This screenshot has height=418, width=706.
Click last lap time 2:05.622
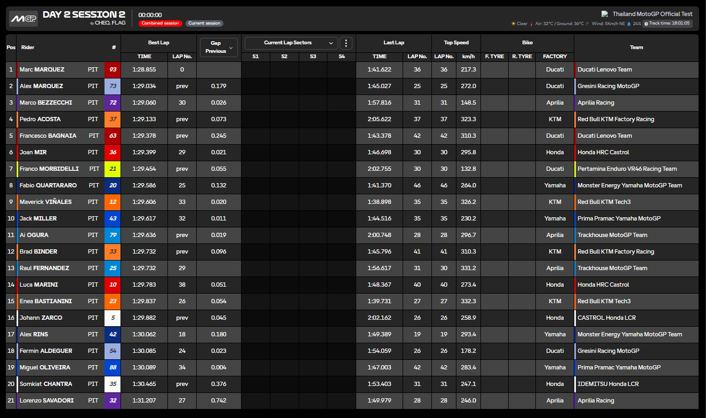tap(379, 119)
